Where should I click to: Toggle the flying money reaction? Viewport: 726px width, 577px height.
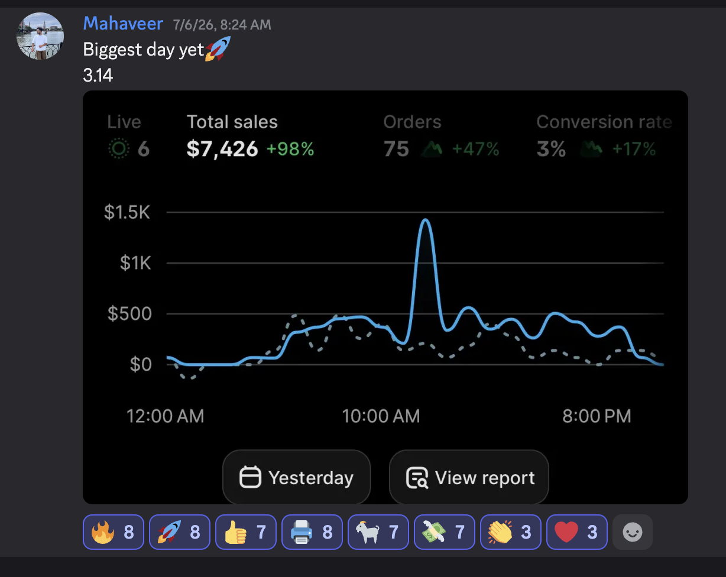pos(445,533)
